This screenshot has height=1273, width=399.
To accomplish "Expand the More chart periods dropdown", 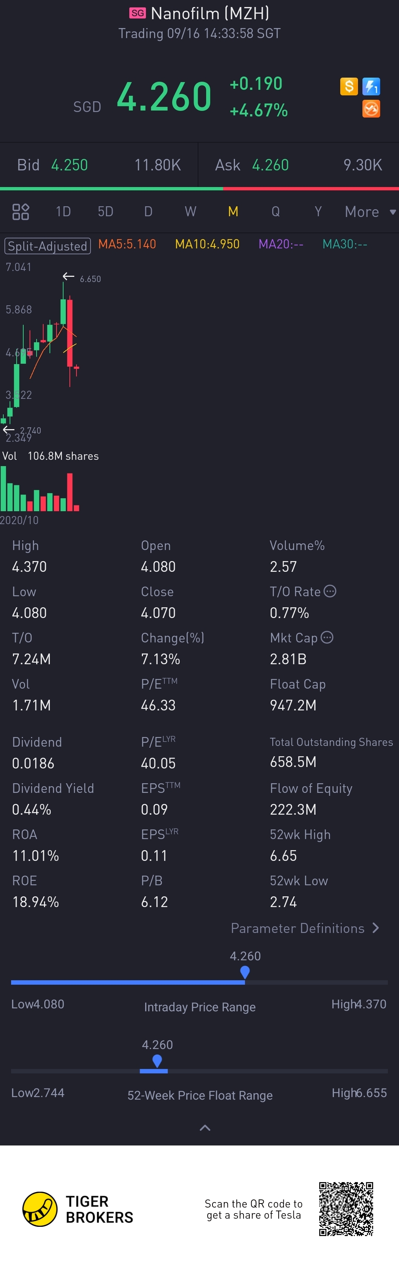I will pos(370,212).
